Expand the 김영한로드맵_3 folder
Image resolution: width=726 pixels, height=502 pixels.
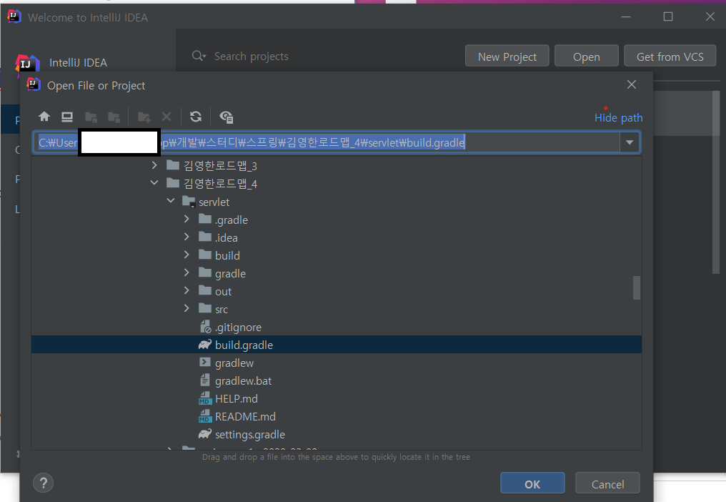(154, 165)
